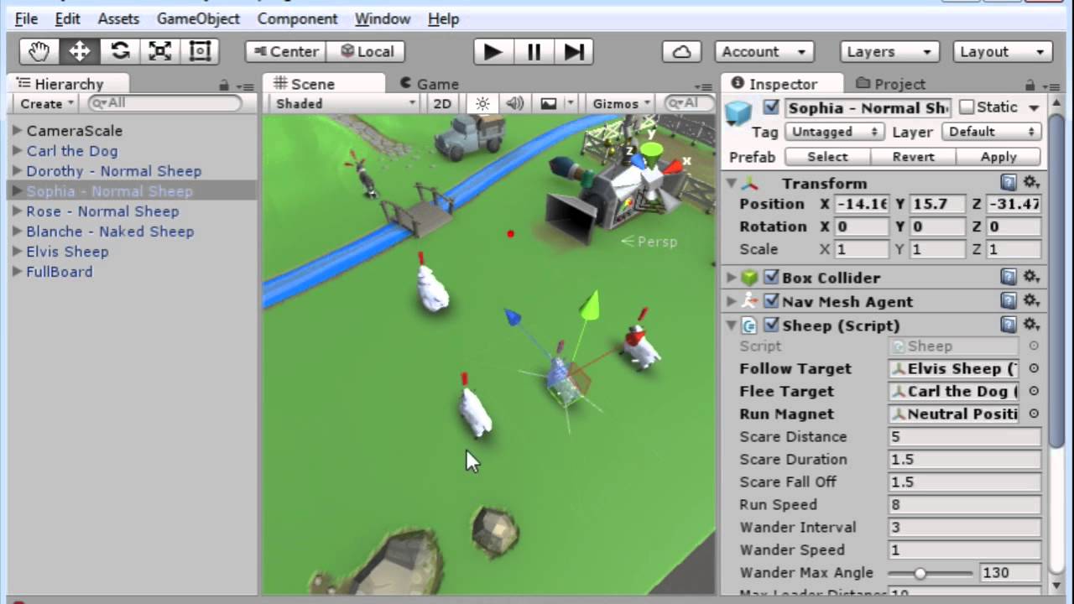Image resolution: width=1074 pixels, height=604 pixels.
Task: Toggle Local handle rotation button
Action: 366,51
